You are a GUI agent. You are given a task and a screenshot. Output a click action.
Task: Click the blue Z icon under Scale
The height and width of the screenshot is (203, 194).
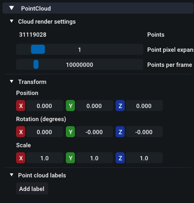coord(120,158)
